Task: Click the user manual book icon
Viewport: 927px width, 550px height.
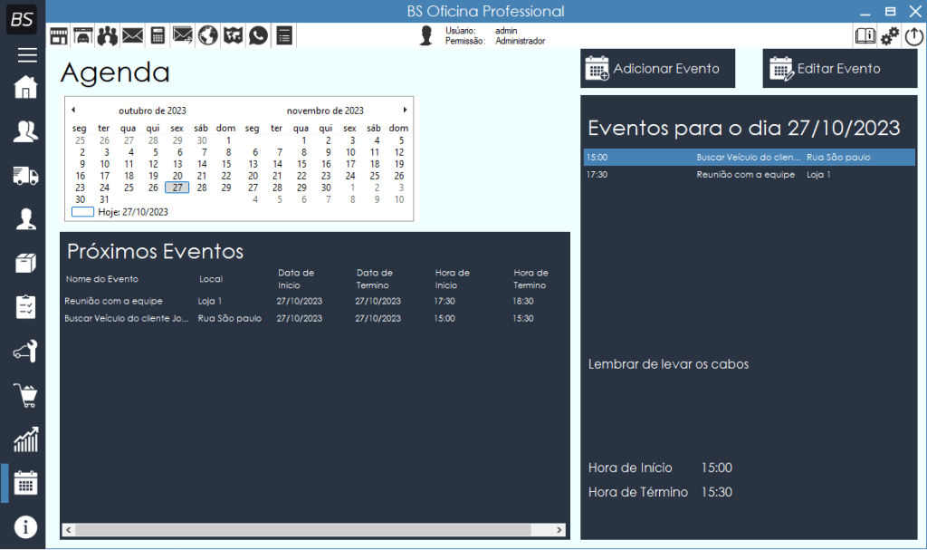Action: click(865, 35)
